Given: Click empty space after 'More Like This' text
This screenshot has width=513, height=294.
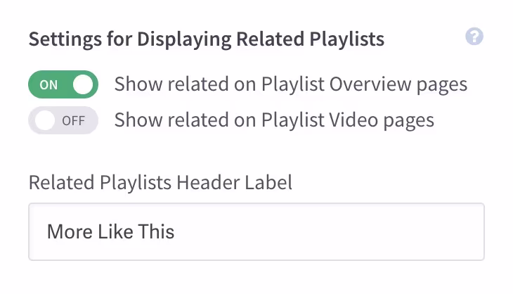Looking at the screenshot, I should click(x=327, y=232).
